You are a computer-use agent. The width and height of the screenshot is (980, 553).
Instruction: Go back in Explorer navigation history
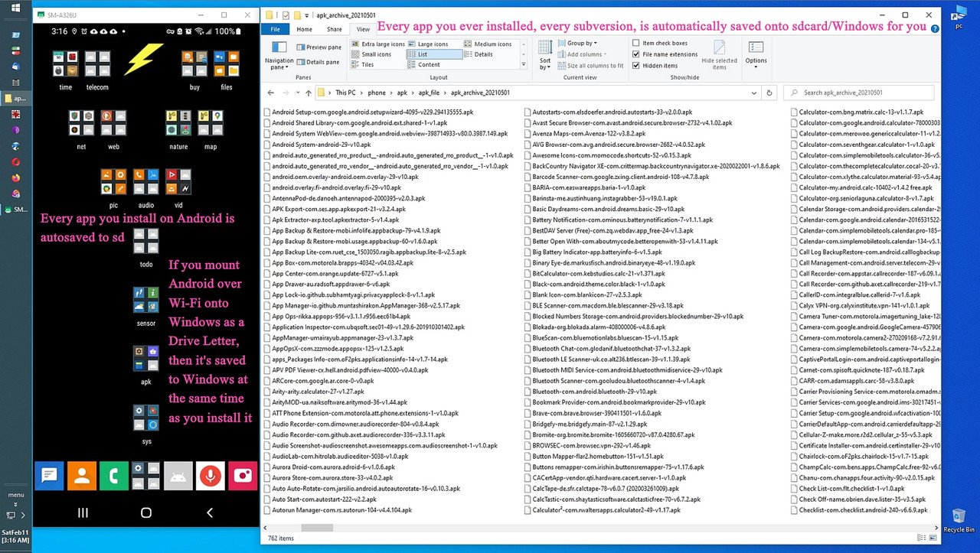(x=269, y=93)
